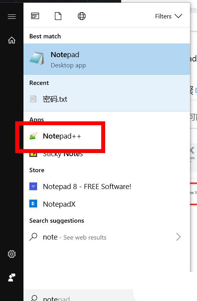197x301 pixels.
Task: Expand the Filters dropdown
Action: tap(168, 16)
